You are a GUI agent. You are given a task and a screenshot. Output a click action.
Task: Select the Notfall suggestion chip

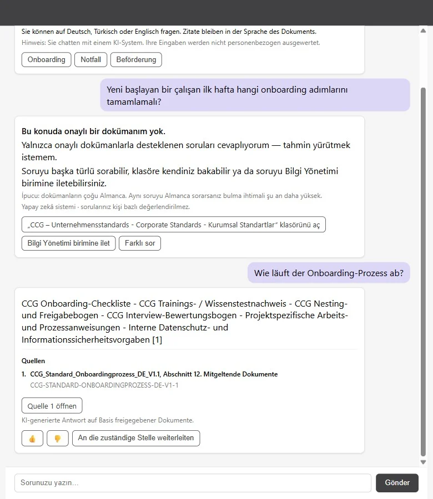tap(91, 59)
